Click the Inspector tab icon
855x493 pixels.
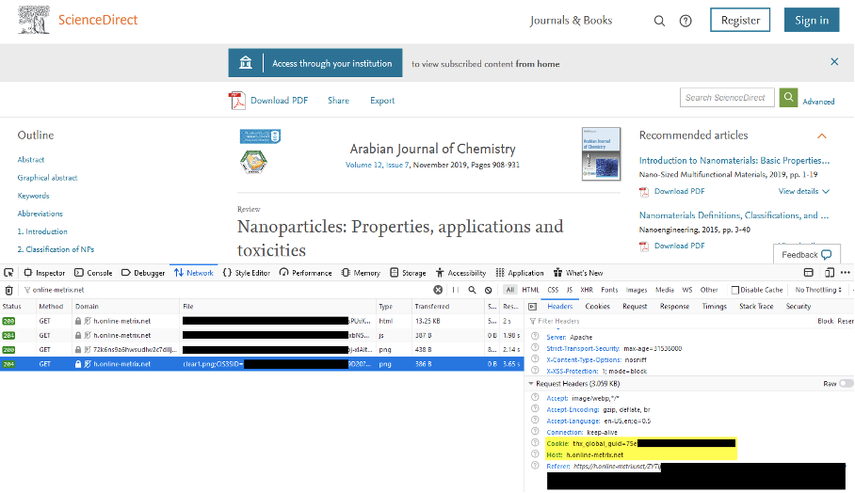pos(28,273)
